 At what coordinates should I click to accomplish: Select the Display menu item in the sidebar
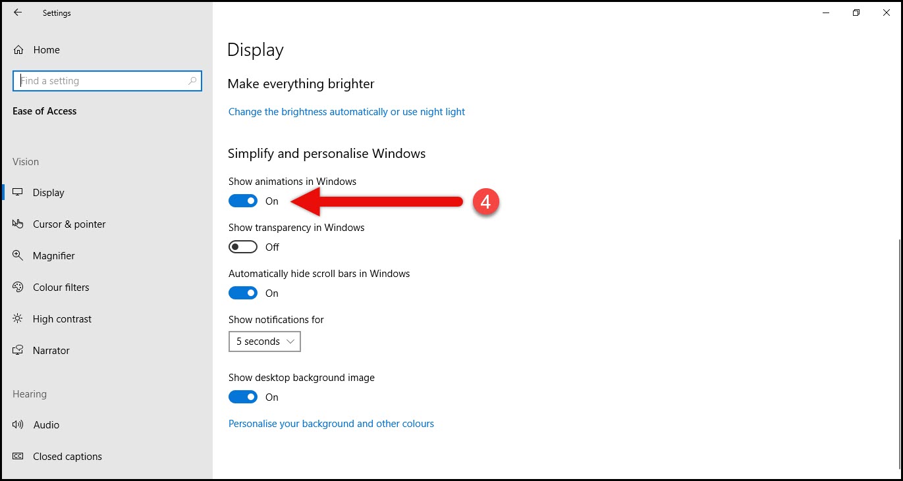(107, 193)
